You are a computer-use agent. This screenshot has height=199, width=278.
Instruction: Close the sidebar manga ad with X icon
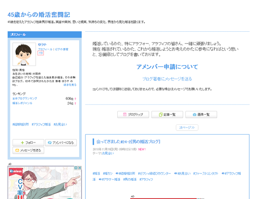(80, 168)
